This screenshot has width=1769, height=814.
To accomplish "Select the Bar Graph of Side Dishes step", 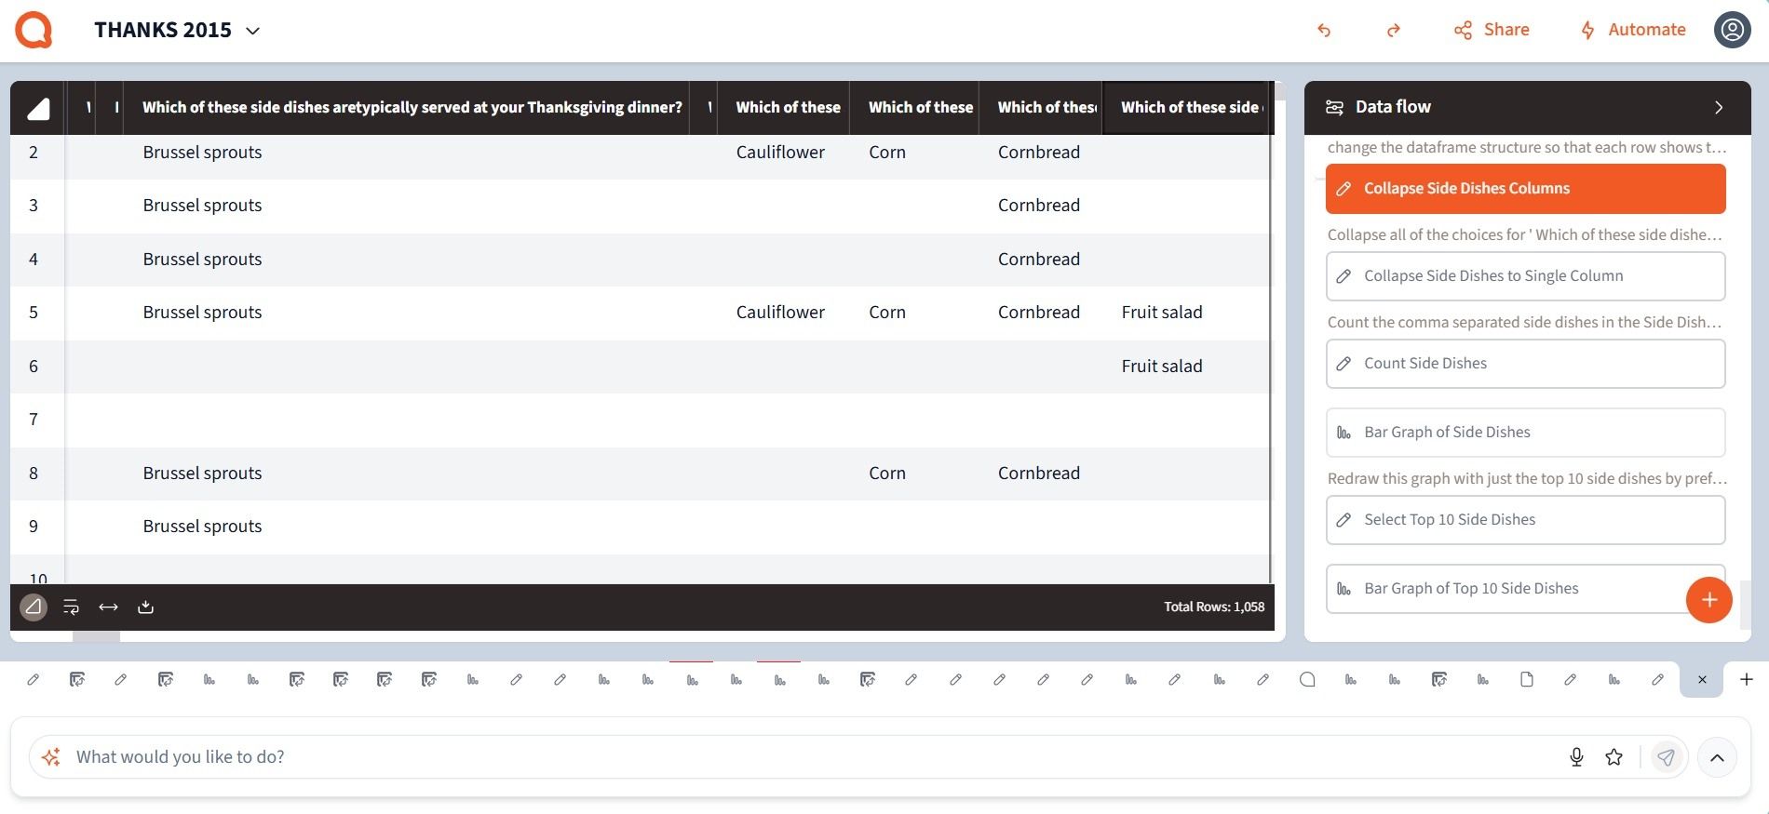I will (1525, 433).
